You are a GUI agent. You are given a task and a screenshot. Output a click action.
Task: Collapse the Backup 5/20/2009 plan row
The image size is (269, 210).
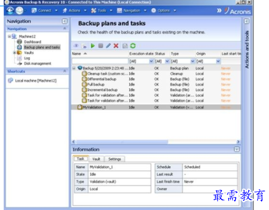coord(74,68)
